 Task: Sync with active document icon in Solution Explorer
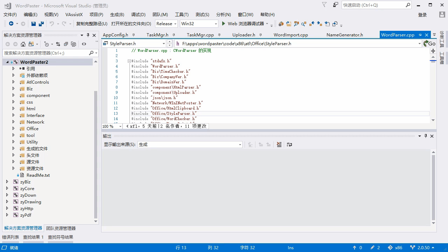[58, 44]
